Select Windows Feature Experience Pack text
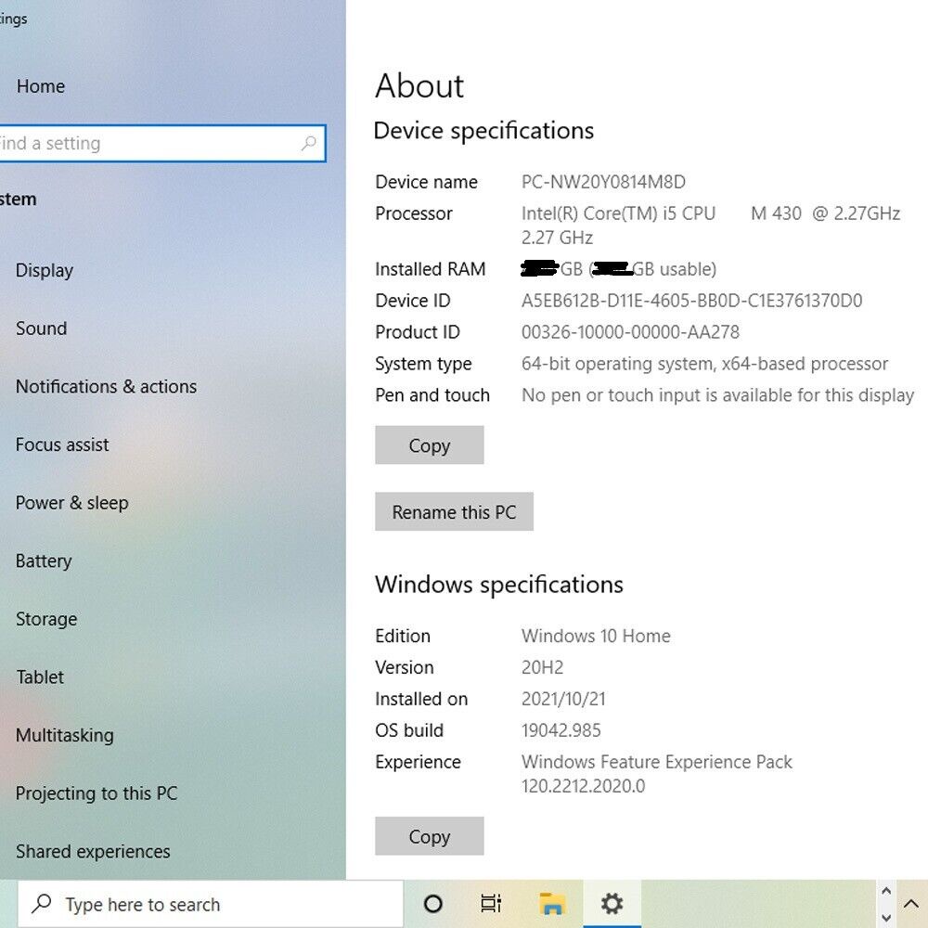Image resolution: width=928 pixels, height=928 pixels. pos(656,774)
